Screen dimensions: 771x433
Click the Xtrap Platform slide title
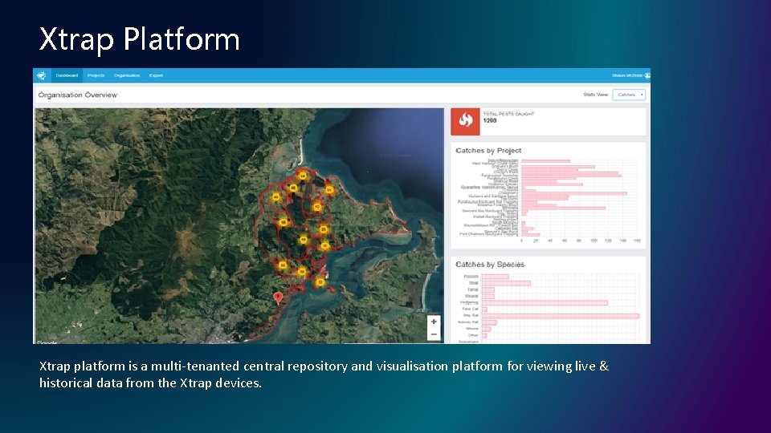(139, 39)
